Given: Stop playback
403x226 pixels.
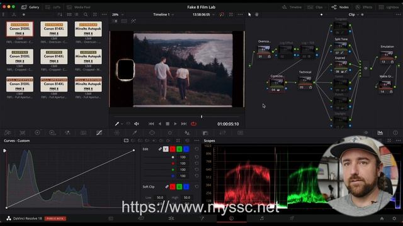Looking at the screenshot, I should click(x=167, y=124).
